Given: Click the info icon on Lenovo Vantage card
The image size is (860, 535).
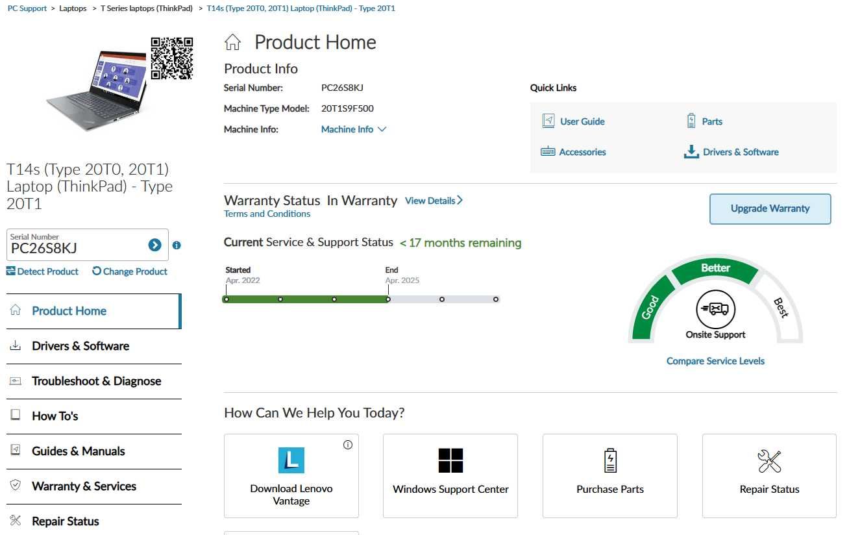Looking at the screenshot, I should (348, 445).
